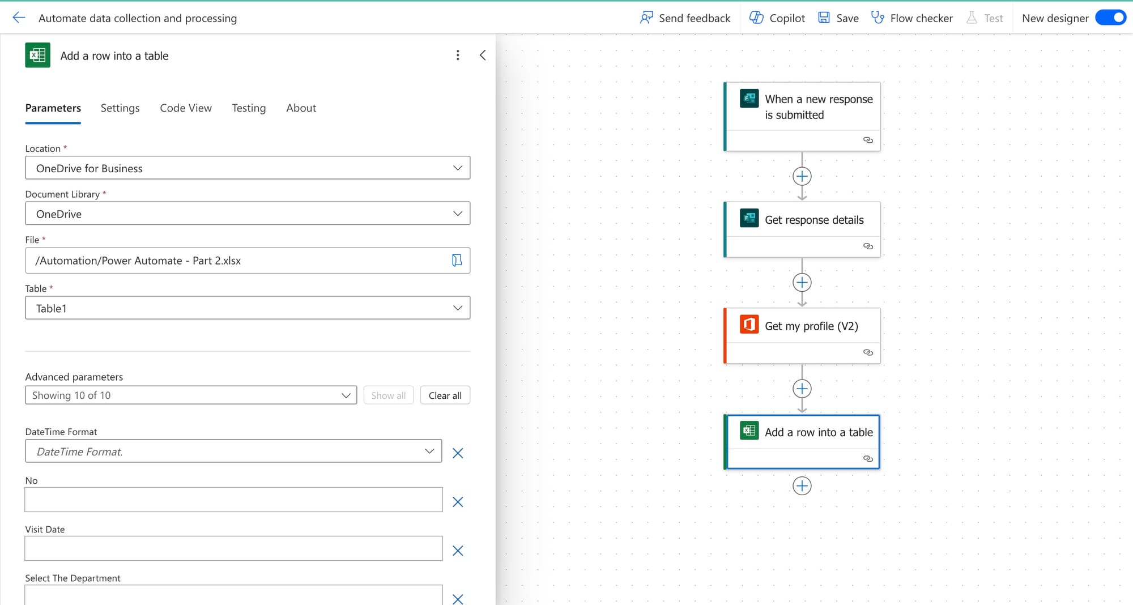The width and height of the screenshot is (1133, 605).
Task: Click the flow title 'Automate data collection and processing'
Action: [x=138, y=18]
